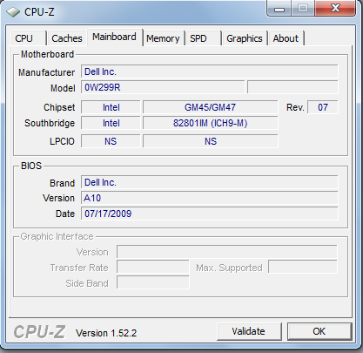Click the Graphic Interface Version field
Screen dimensions: 363x353
(x=227, y=252)
